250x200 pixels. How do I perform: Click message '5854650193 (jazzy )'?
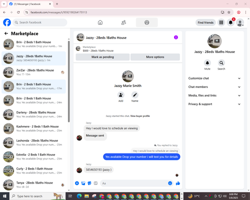[x=98, y=169]
